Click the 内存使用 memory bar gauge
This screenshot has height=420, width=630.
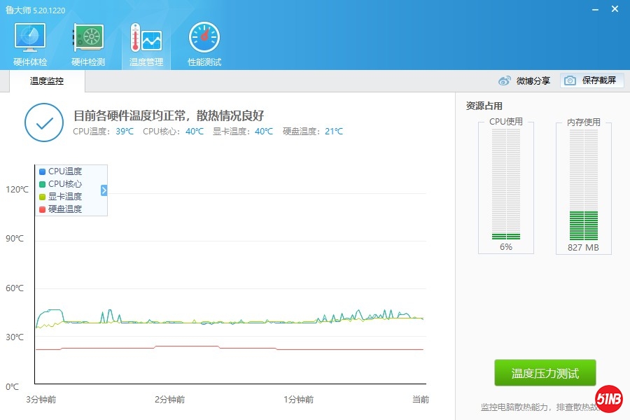[x=583, y=185]
